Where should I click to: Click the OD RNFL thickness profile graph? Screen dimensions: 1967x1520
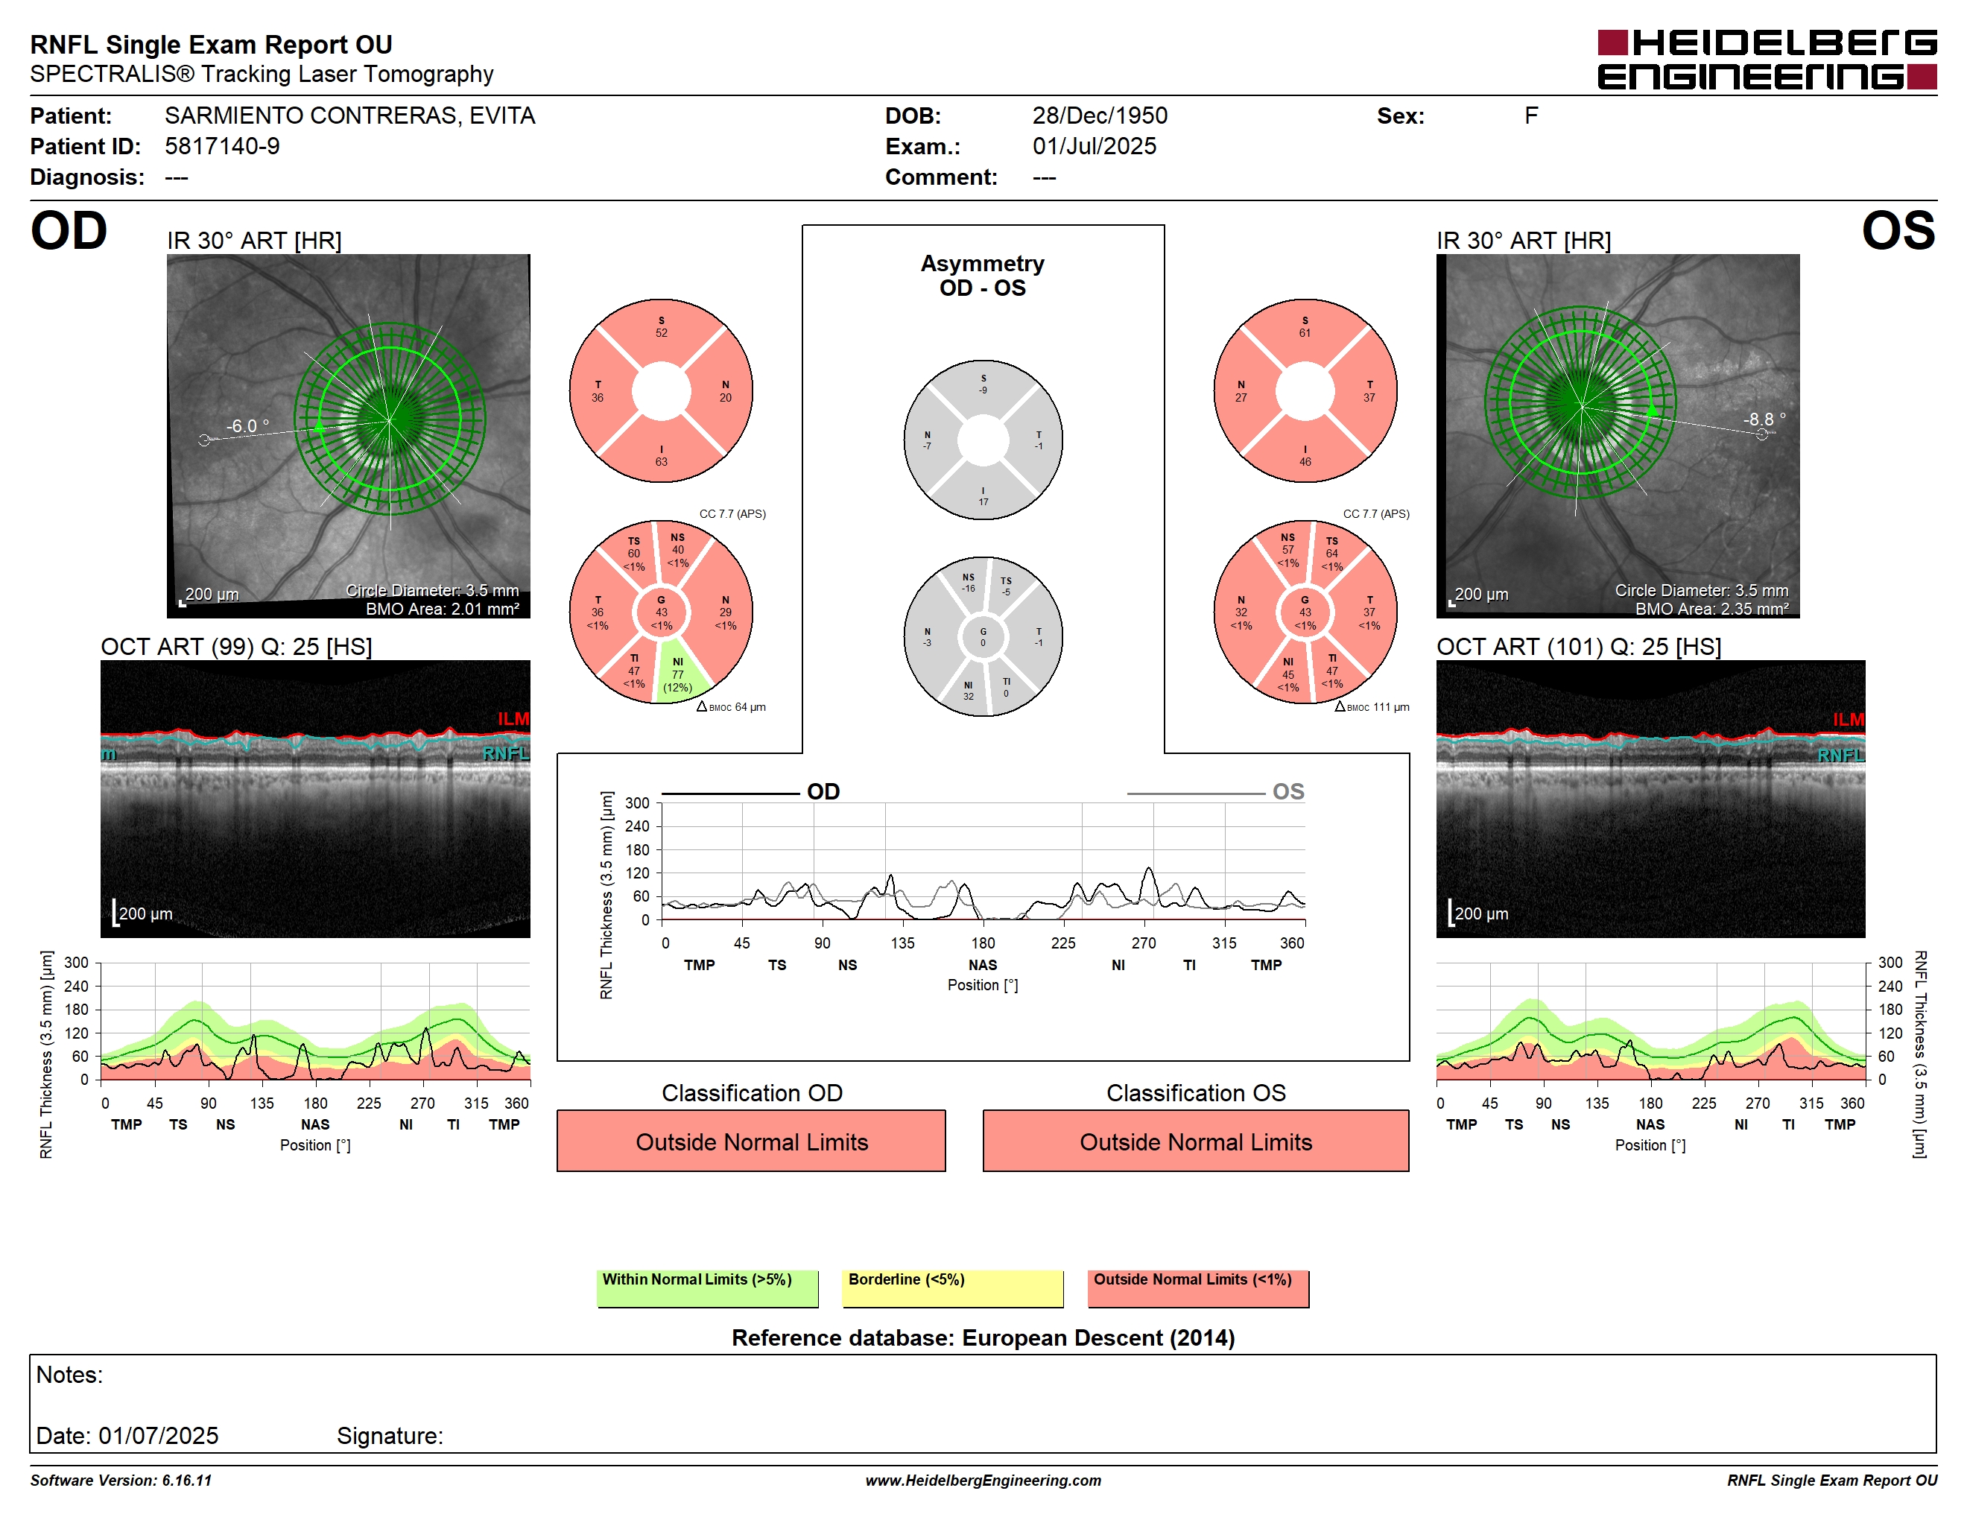click(315, 1021)
